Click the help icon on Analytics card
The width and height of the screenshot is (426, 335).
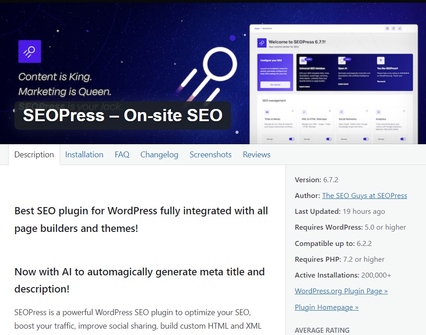[404, 111]
